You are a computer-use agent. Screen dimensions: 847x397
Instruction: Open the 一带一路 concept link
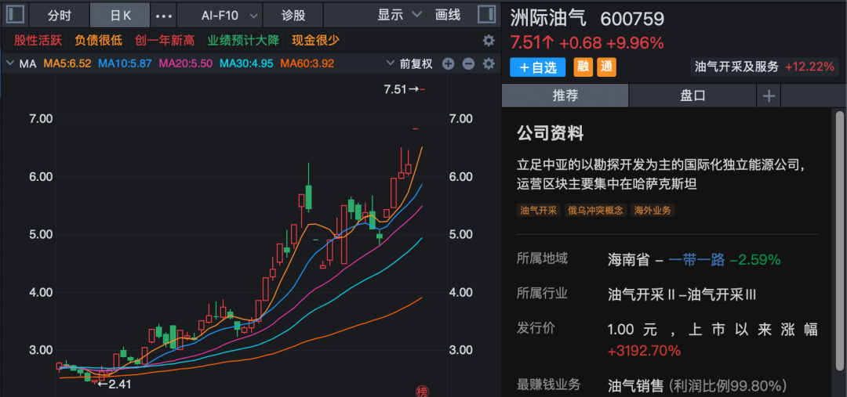point(697,260)
